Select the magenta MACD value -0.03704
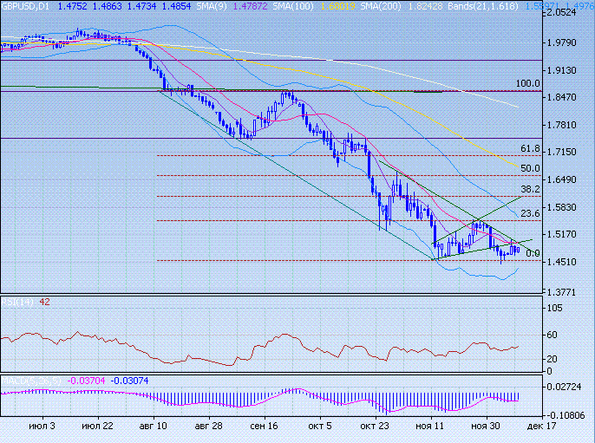This screenshot has width=595, height=443. pyautogui.click(x=88, y=380)
